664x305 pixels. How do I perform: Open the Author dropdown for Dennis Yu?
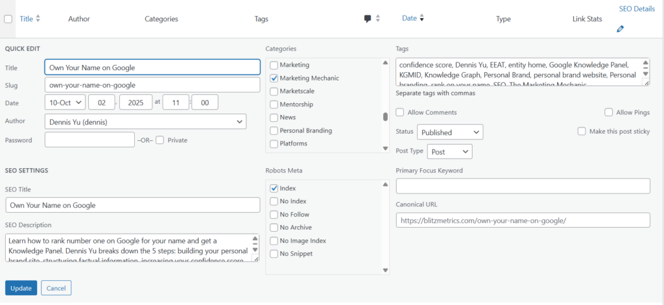coord(145,122)
